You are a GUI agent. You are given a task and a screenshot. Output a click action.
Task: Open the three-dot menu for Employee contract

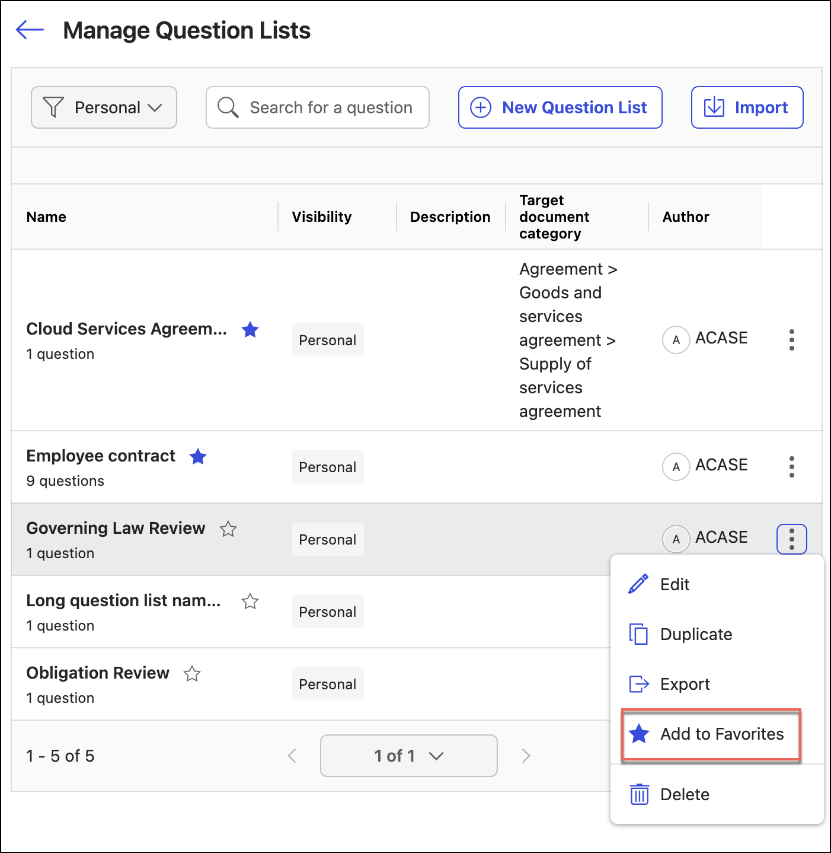[791, 467]
